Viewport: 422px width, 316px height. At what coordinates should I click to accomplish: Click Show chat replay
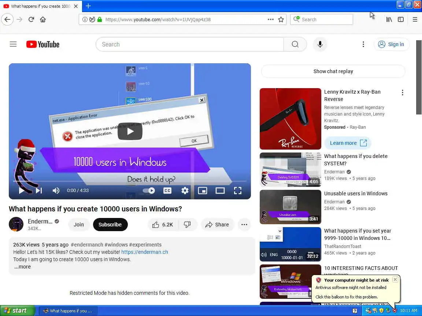point(333,71)
